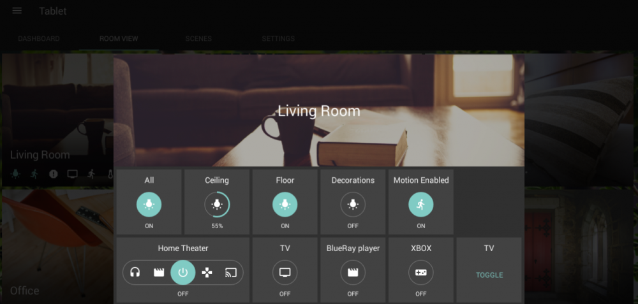Click the TV TOGGLE button
638x304 pixels.
(x=489, y=275)
